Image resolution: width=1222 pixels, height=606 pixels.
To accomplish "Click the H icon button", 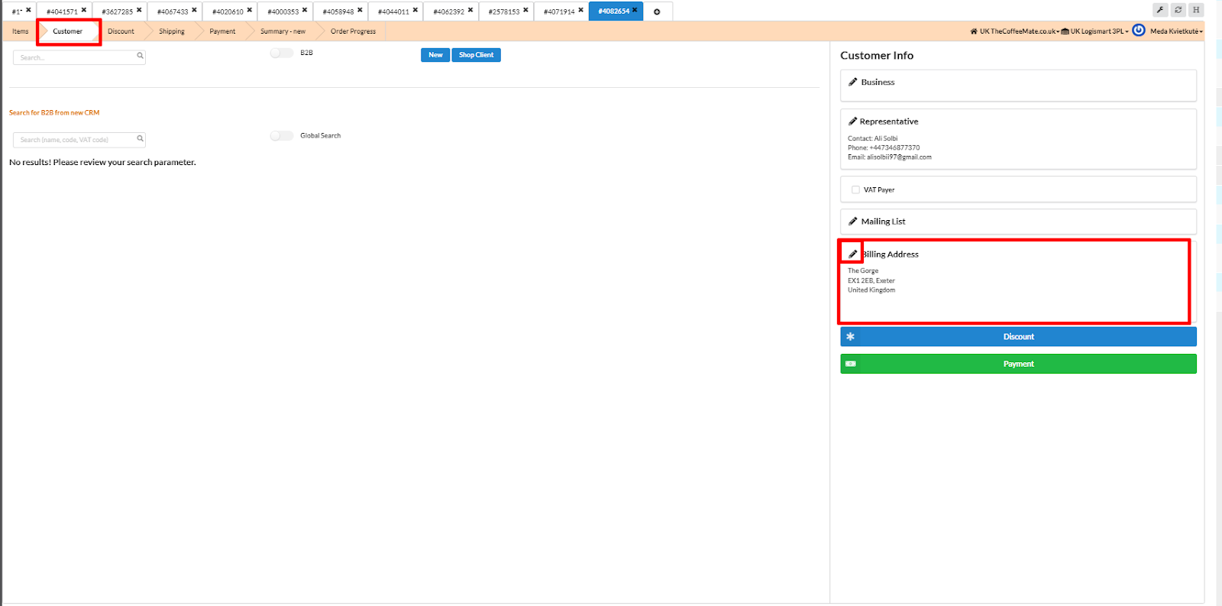I will (1197, 10).
